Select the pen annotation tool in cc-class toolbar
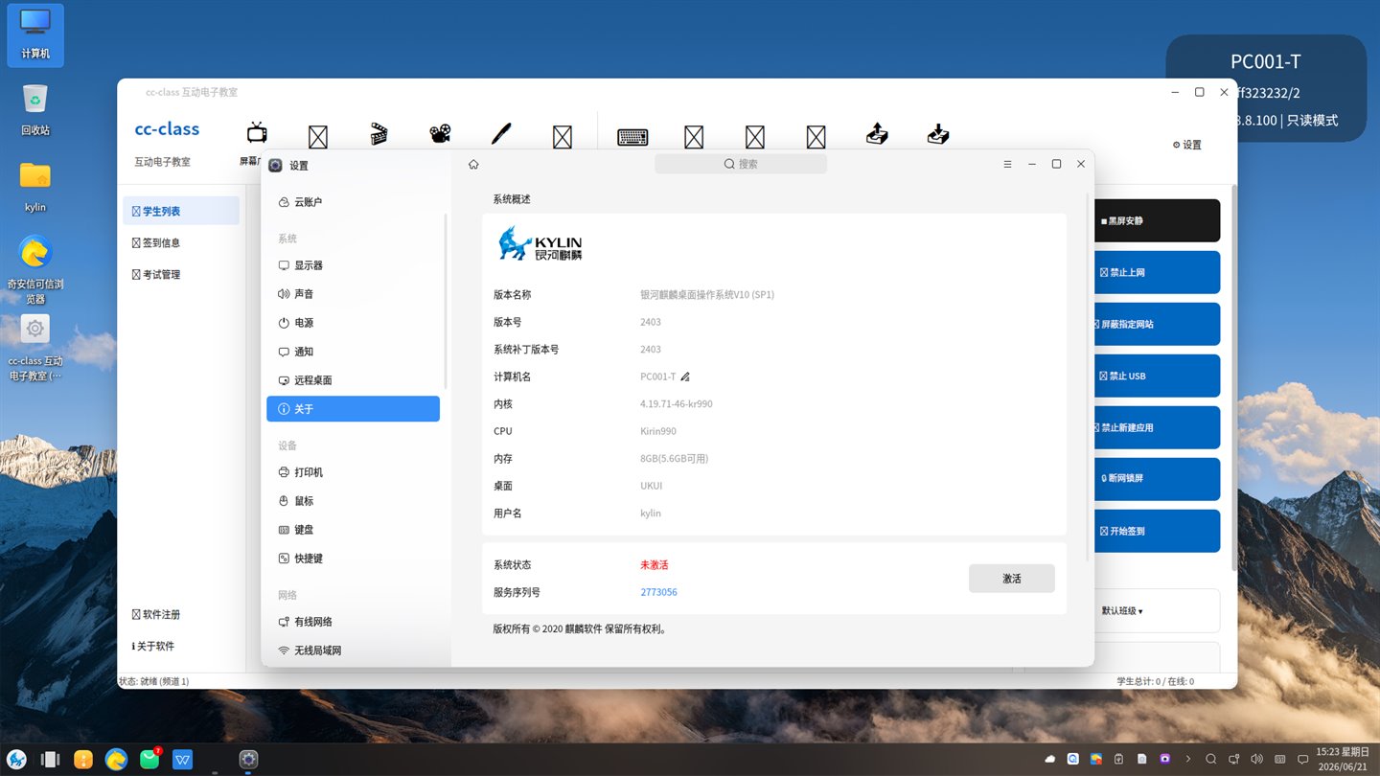 point(501,133)
